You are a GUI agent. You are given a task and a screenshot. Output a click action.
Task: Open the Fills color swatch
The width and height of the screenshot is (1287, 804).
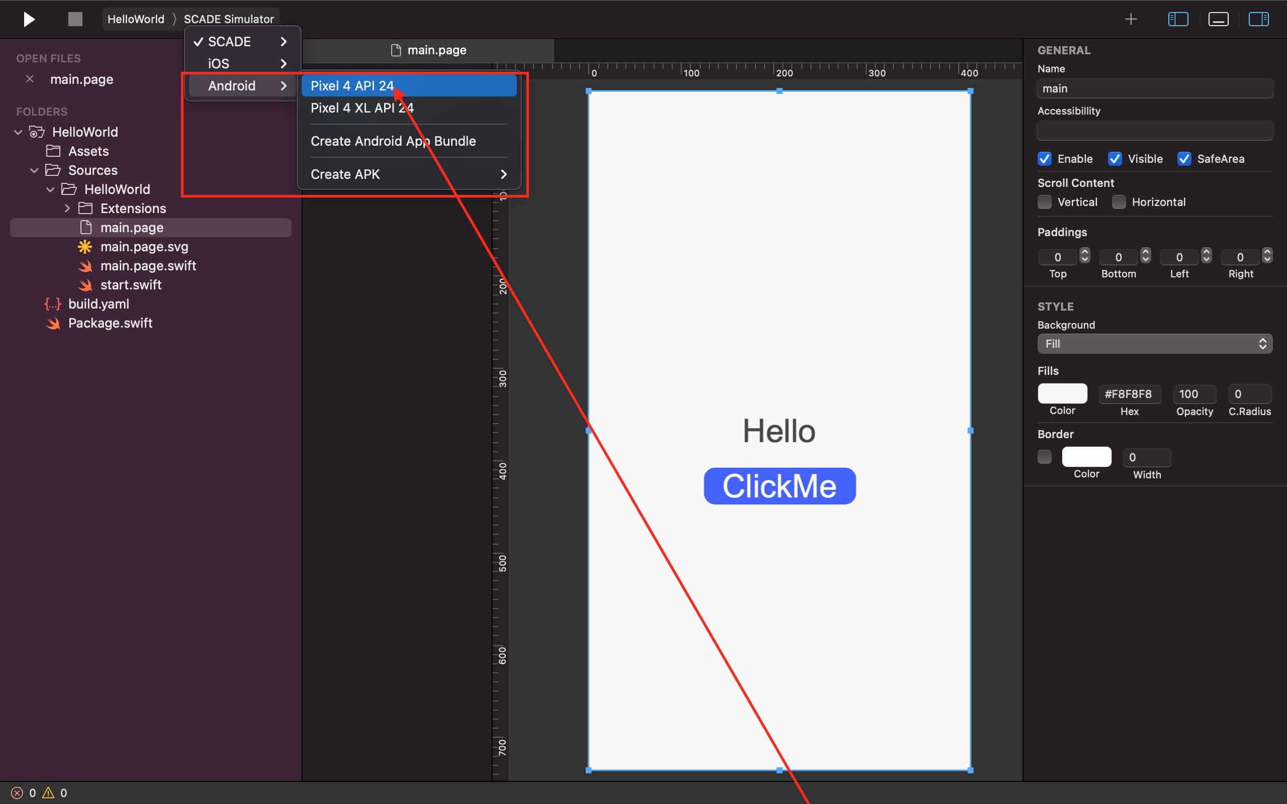pos(1062,393)
